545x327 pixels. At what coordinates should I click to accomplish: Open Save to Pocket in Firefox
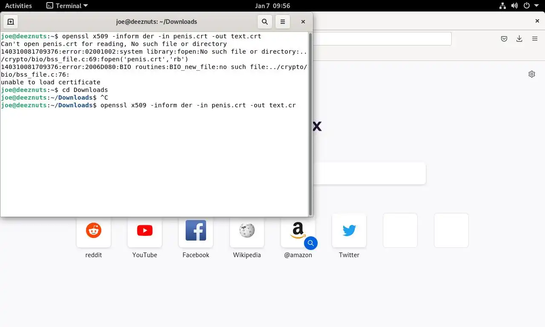pyautogui.click(x=504, y=39)
